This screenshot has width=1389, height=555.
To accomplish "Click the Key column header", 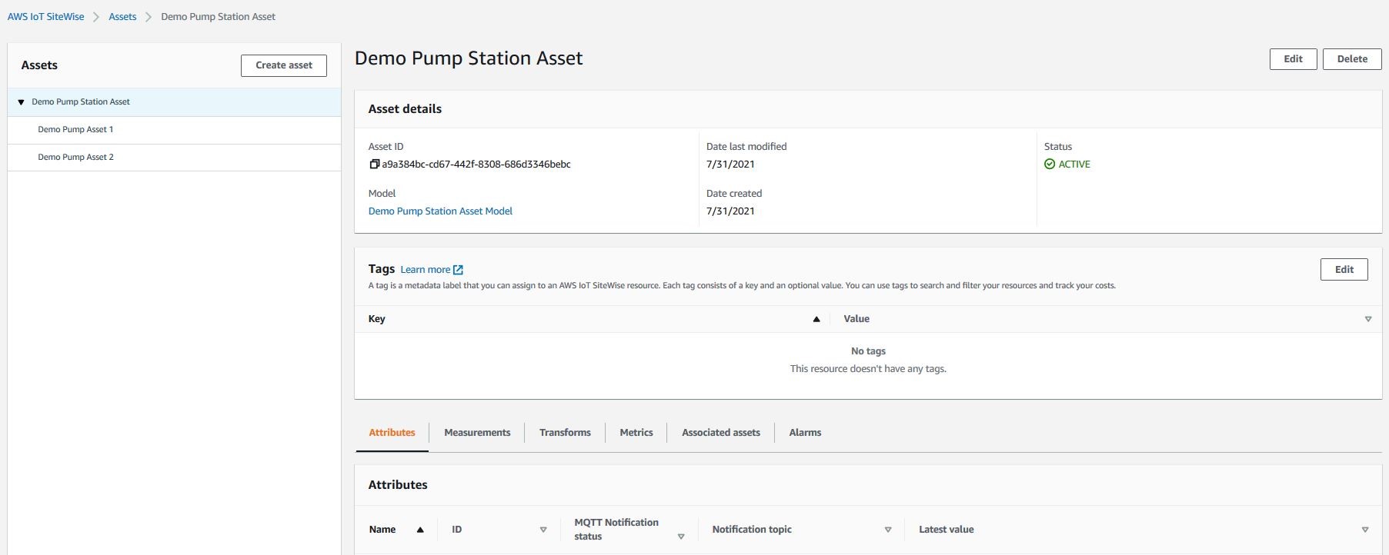I will (x=377, y=319).
